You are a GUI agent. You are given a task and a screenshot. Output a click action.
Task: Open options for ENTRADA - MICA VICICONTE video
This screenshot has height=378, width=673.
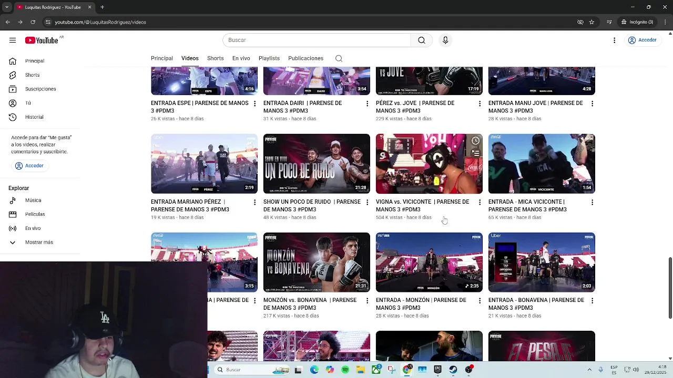[x=592, y=202]
